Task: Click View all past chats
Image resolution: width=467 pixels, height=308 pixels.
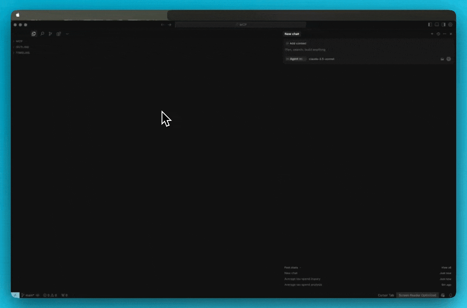Action: pyautogui.click(x=446, y=268)
